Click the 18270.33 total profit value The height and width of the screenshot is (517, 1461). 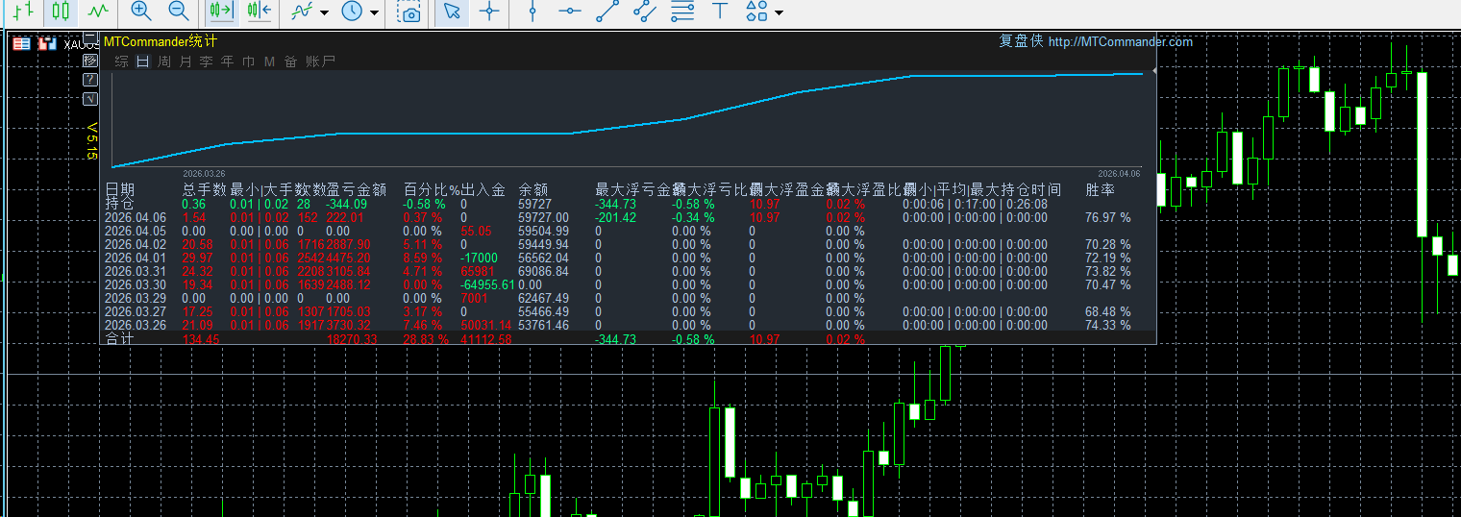(352, 340)
